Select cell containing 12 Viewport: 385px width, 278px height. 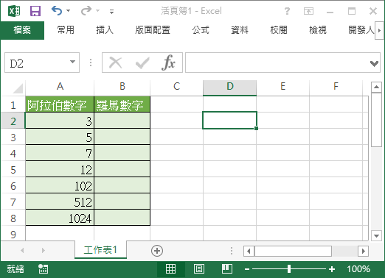(x=60, y=170)
